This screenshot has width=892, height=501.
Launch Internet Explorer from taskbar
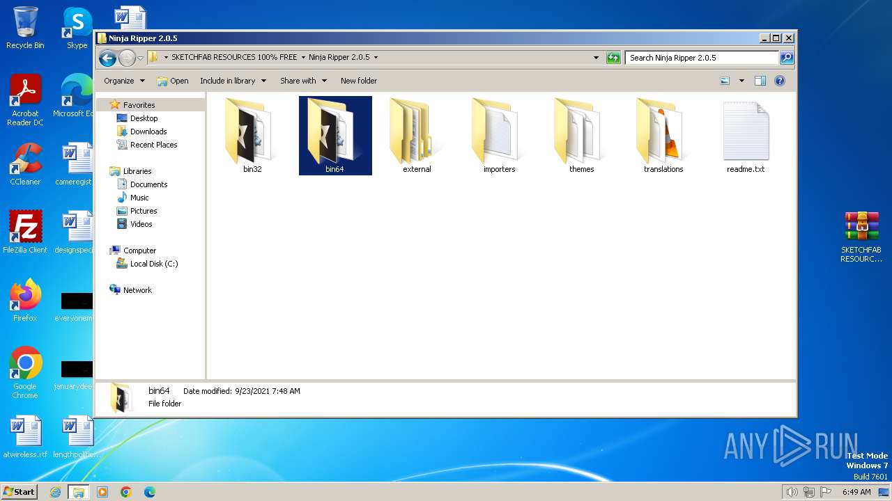point(56,492)
